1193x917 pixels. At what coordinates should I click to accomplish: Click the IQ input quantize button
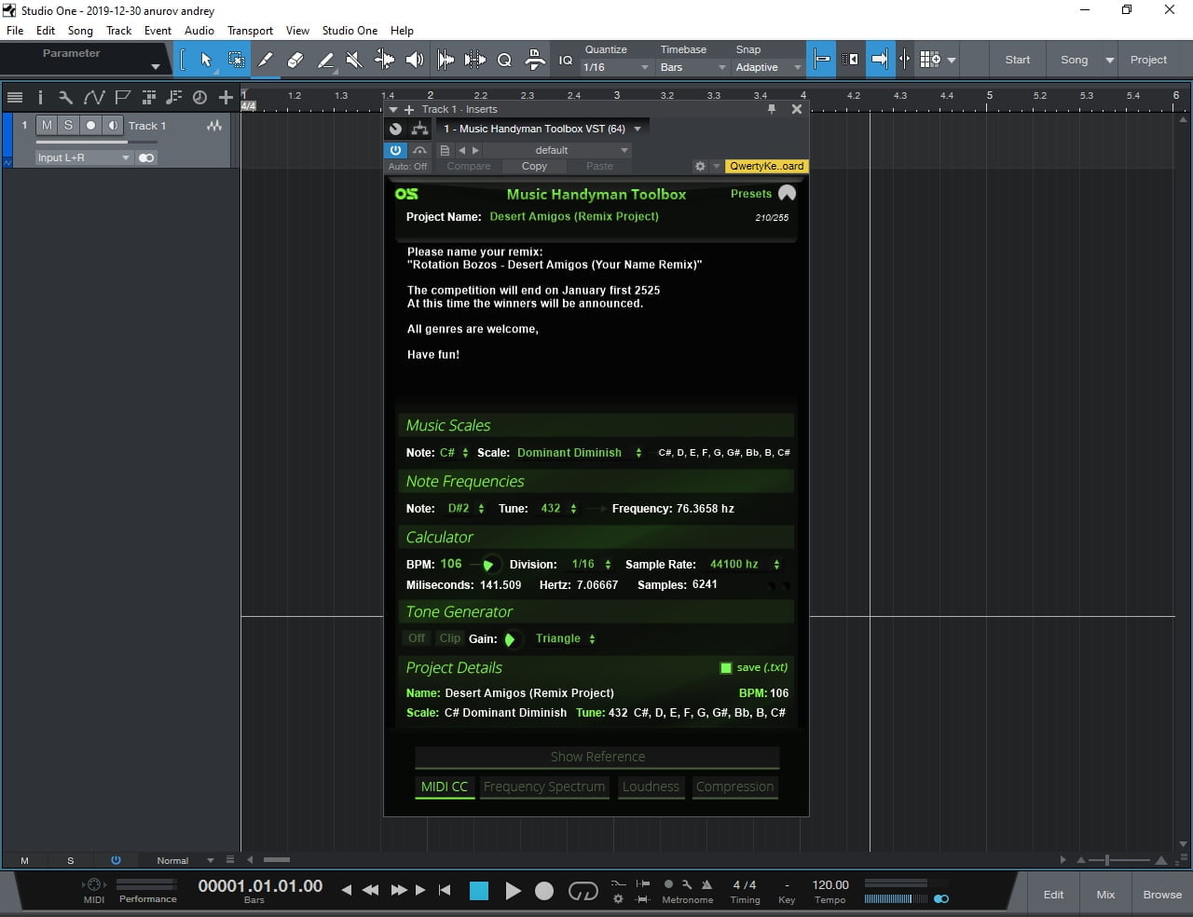[566, 60]
